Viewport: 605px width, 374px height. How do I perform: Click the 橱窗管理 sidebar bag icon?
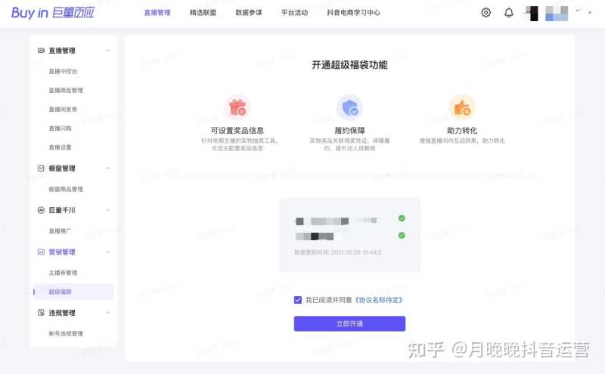coord(41,168)
